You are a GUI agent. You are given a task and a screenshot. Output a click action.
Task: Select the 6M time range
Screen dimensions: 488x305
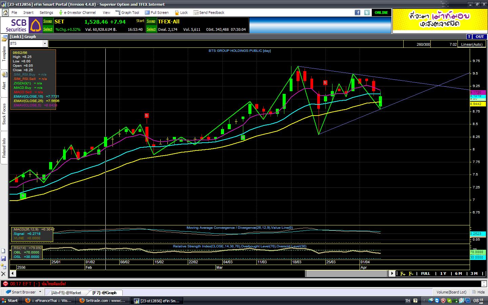tap(459, 273)
